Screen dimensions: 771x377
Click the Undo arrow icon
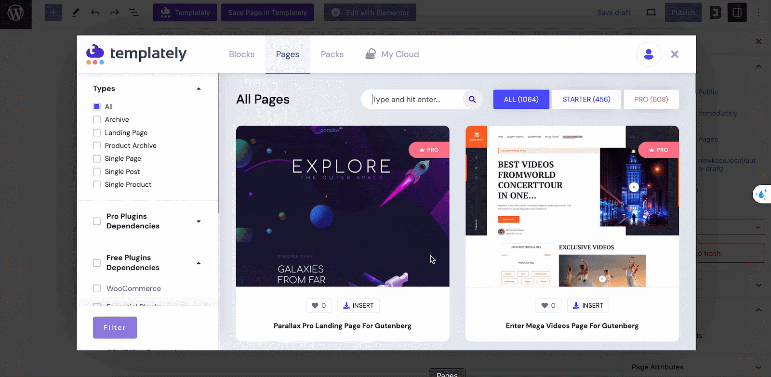95,13
